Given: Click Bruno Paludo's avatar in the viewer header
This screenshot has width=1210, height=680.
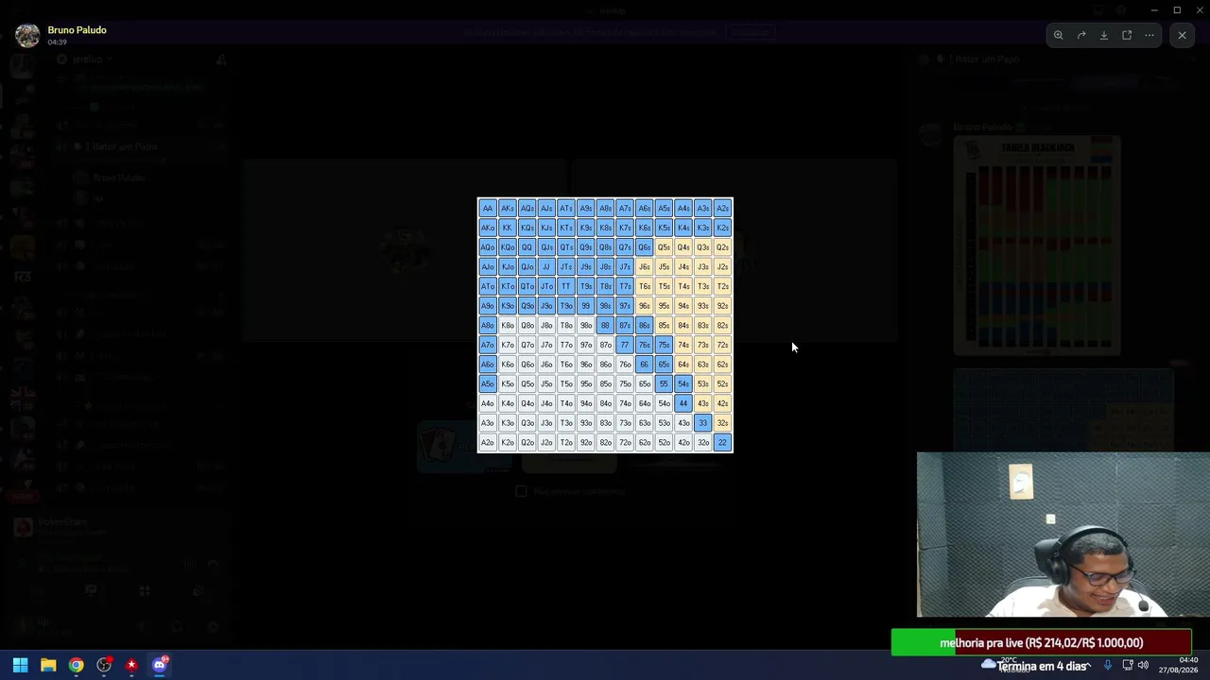Looking at the screenshot, I should pos(27,36).
